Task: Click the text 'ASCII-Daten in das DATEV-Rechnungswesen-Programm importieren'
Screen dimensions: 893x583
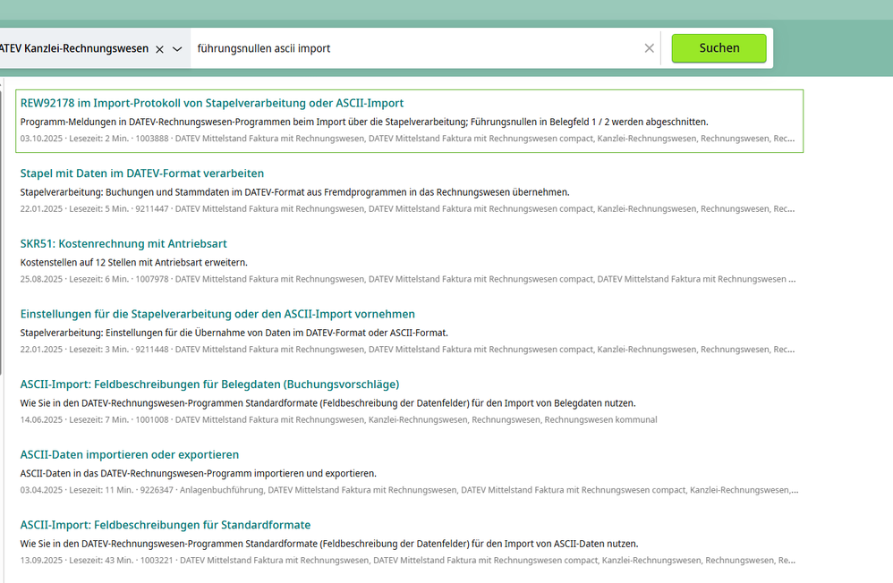Action: tap(198, 474)
